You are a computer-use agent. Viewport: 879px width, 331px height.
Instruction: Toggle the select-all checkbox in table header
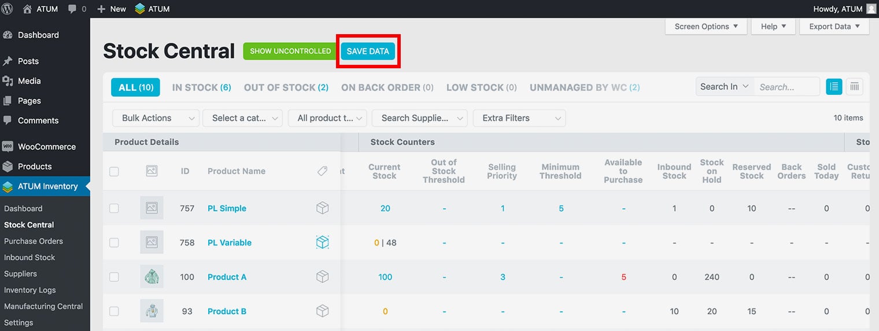[115, 171]
